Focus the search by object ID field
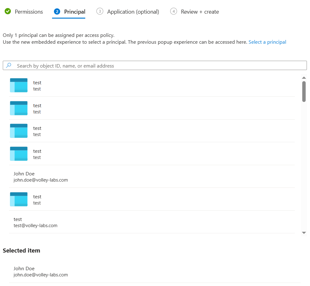 point(155,66)
